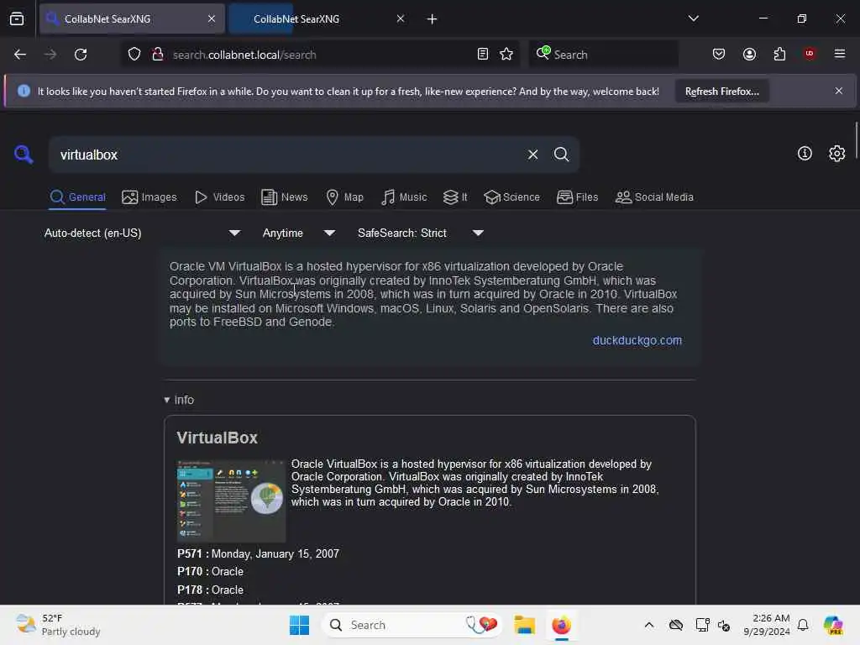The height and width of the screenshot is (645, 860).
Task: Focus the Firefox Search box
Action: 603,55
